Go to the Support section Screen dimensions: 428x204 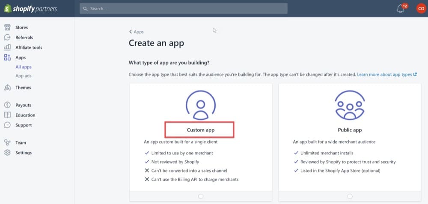click(x=24, y=125)
